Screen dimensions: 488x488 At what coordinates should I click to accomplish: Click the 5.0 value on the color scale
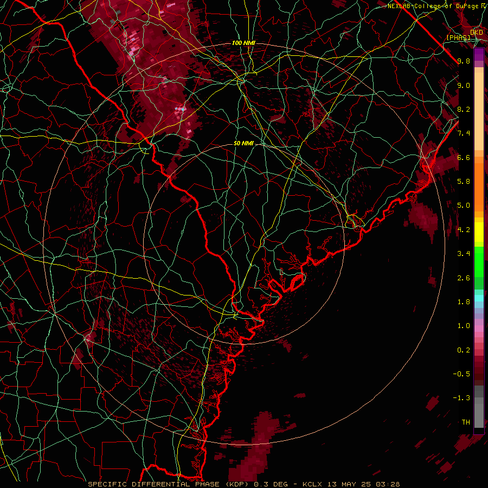pyautogui.click(x=464, y=206)
